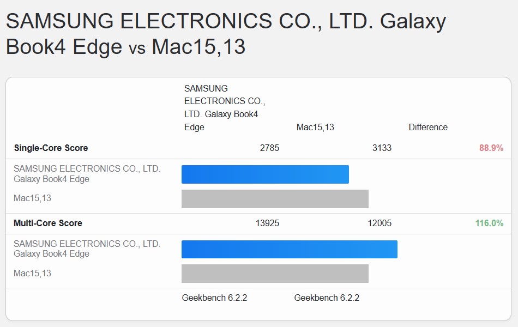
Task: Click the Samsung Galaxy Book4 Edge column header
Action: tap(224, 108)
